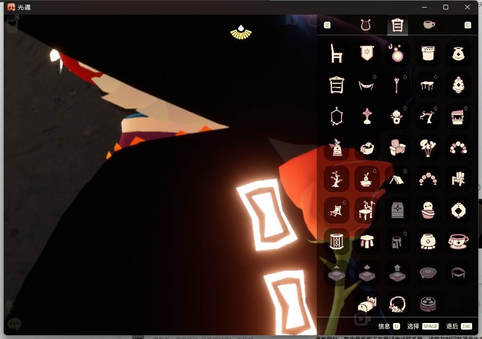Screen dimensions: 482x339
Task: Select the small table prop
Action: [x=427, y=85]
